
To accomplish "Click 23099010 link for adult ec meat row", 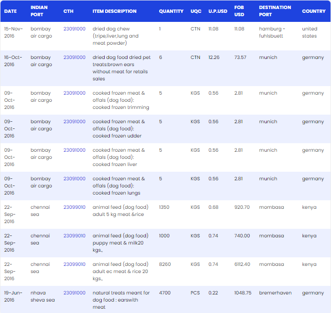I will coord(74,264).
